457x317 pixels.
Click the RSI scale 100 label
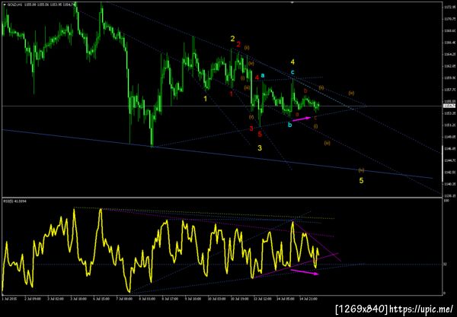446,201
